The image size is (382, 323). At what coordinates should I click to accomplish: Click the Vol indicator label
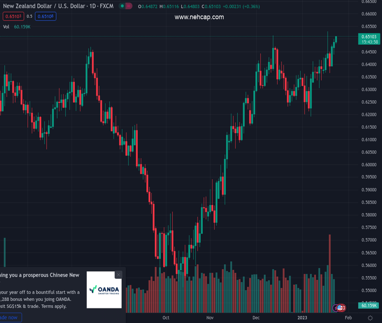click(x=6, y=26)
